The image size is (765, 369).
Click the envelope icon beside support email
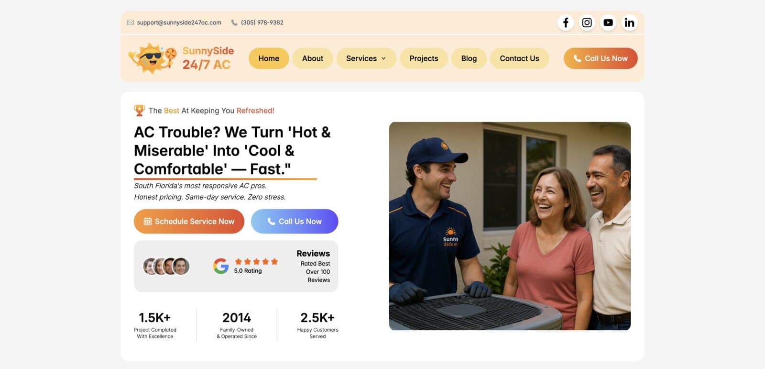[x=130, y=22]
